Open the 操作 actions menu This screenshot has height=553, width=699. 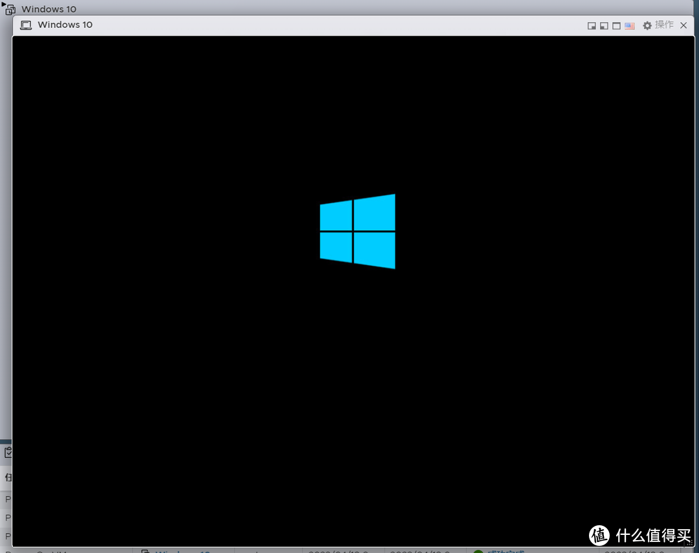tap(658, 25)
